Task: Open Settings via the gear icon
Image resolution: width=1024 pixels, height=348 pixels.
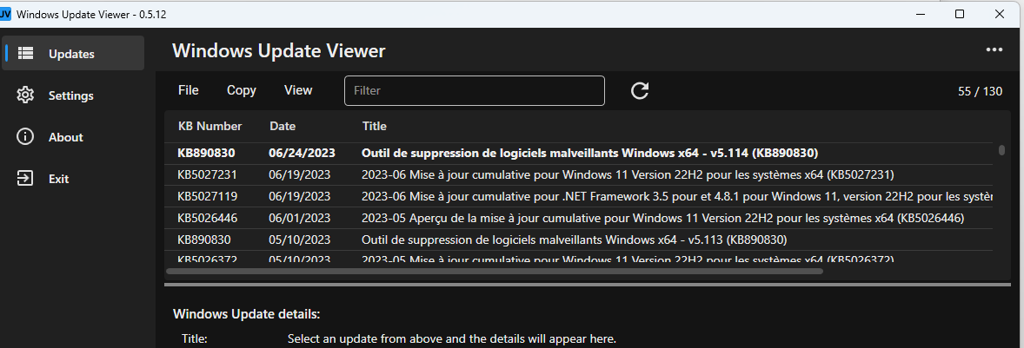Action: click(x=25, y=95)
